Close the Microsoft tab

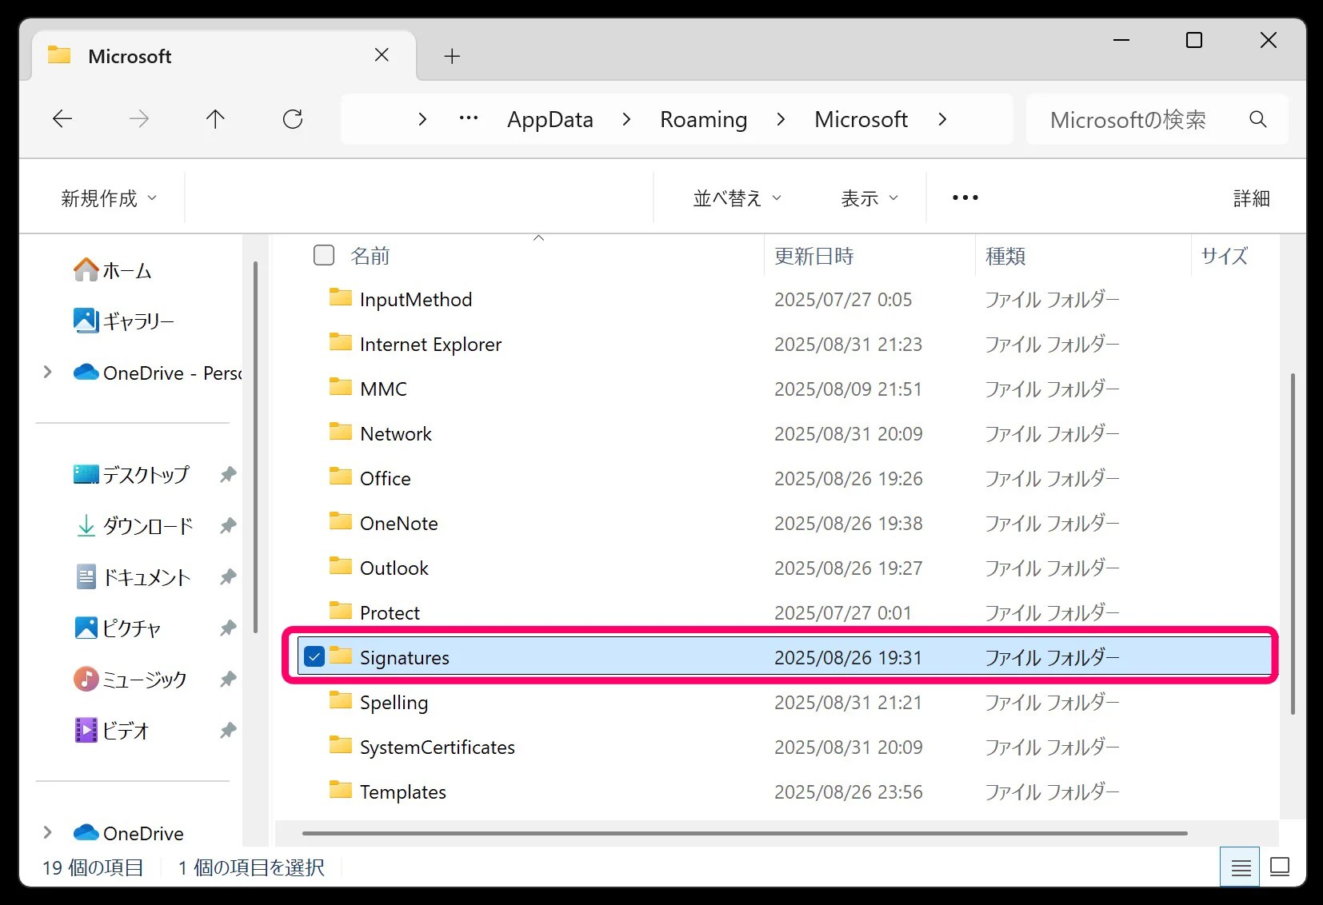tap(382, 55)
